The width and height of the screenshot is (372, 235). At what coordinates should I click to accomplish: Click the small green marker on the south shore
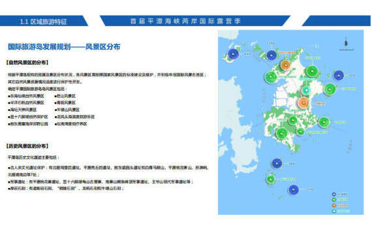coord(300,131)
